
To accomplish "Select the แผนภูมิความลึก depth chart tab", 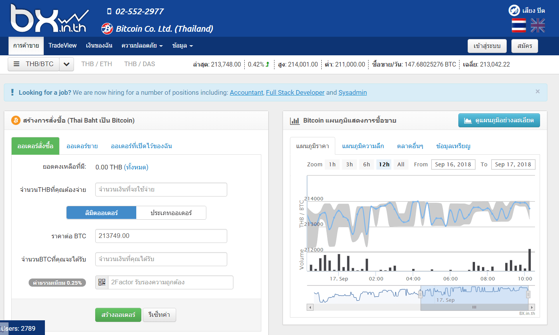I will 363,146.
